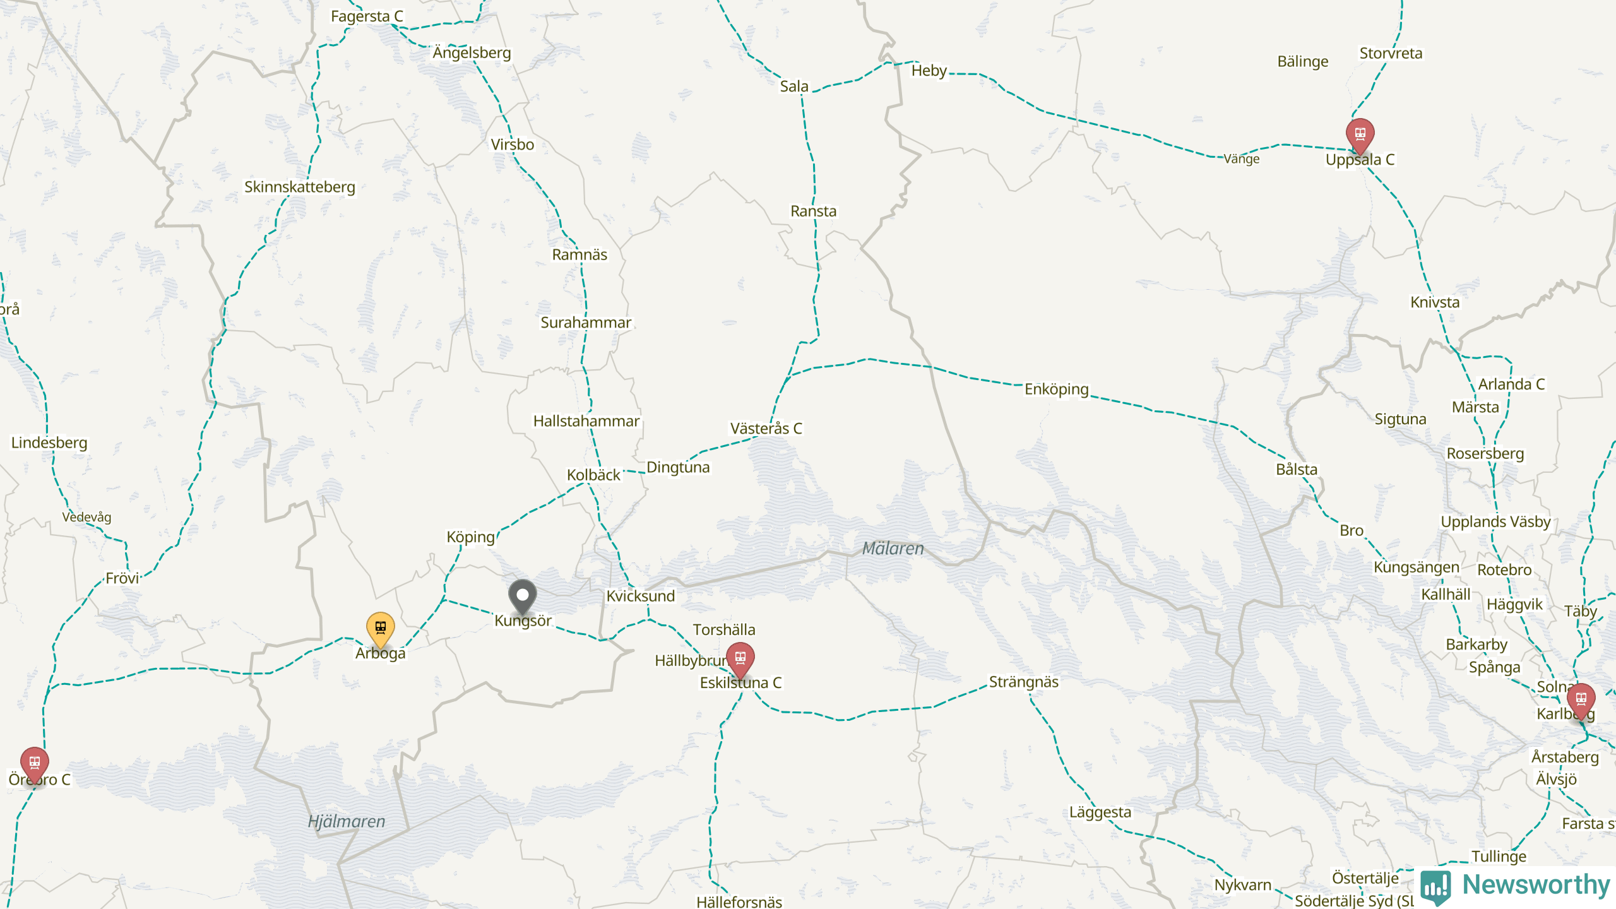Click the Lindesberg station label

[49, 443]
